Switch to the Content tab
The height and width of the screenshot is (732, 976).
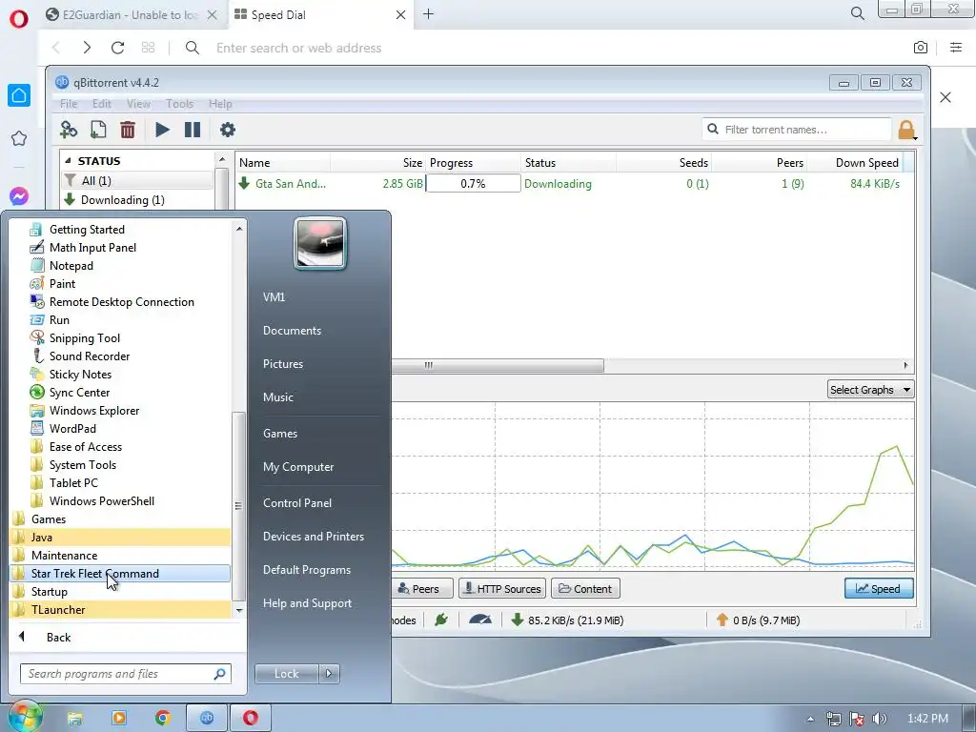(585, 588)
